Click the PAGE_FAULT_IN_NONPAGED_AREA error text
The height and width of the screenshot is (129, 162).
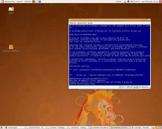[83, 35]
